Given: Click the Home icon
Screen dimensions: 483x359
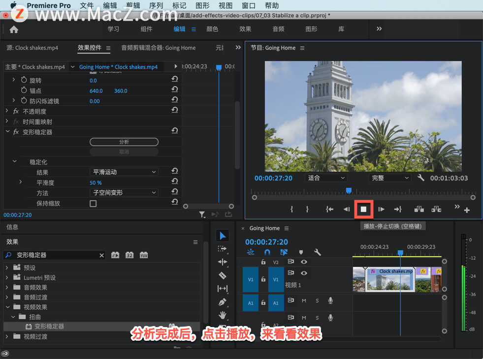Looking at the screenshot, I should tap(14, 29).
